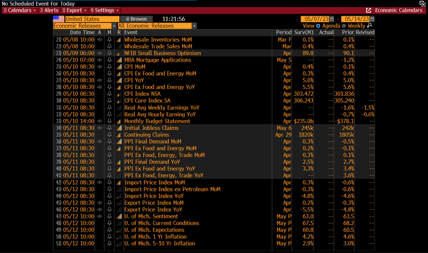Select the Weekly view radio button
The height and width of the screenshot is (253, 428).
[344, 26]
